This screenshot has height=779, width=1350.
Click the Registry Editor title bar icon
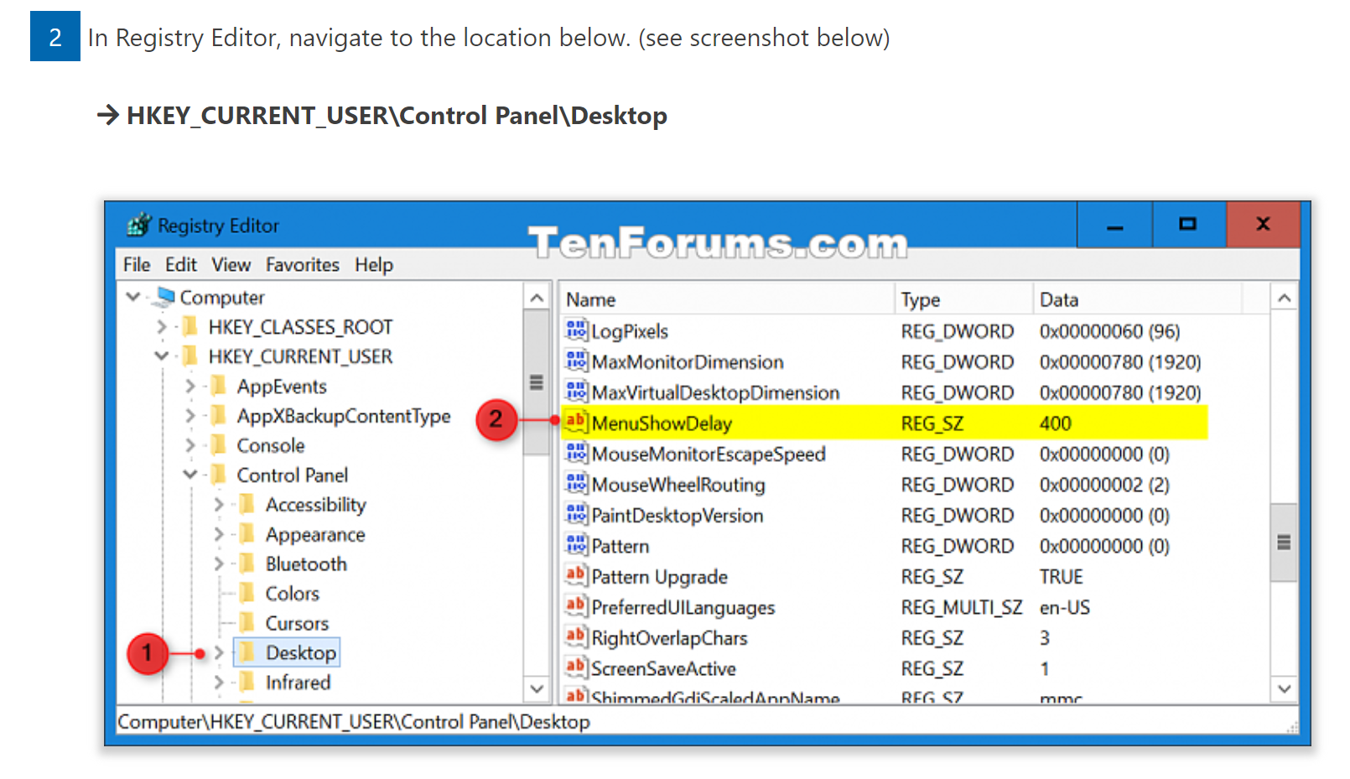[138, 225]
